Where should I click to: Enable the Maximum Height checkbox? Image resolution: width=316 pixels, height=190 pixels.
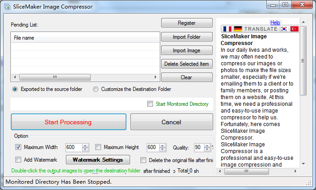(98, 147)
